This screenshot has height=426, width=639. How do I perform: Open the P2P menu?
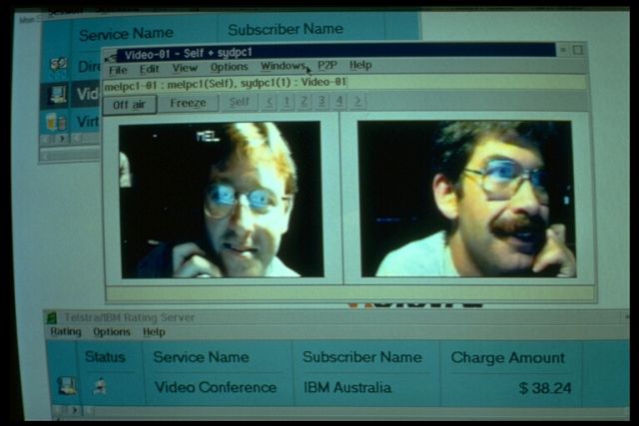[x=327, y=65]
